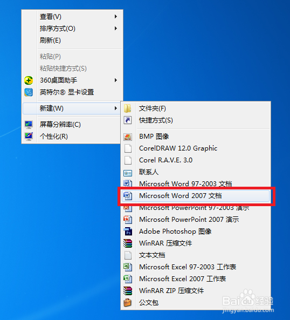The image size is (290, 320).
Task: Click the BMP 图像 paint icon
Action: (128, 137)
